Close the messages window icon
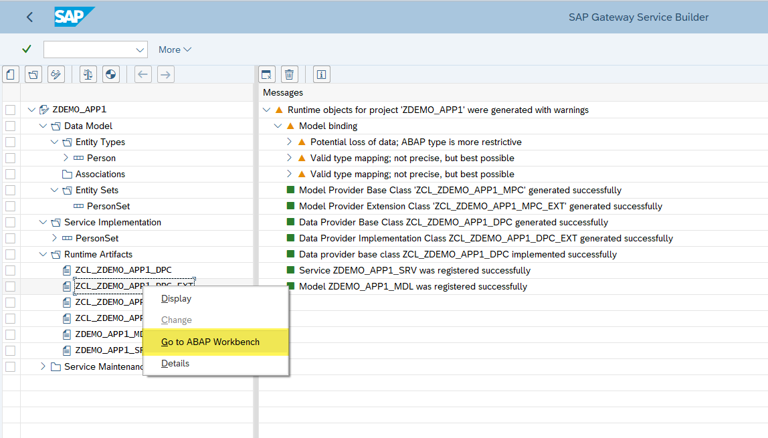Viewport: 768px width, 438px height. 266,74
